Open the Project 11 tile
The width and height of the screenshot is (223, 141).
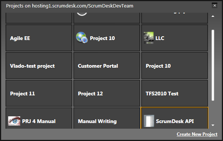click(x=39, y=93)
